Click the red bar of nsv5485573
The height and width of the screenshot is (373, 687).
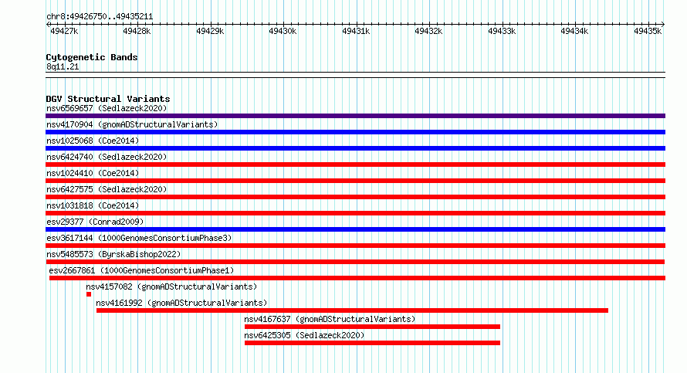355,262
